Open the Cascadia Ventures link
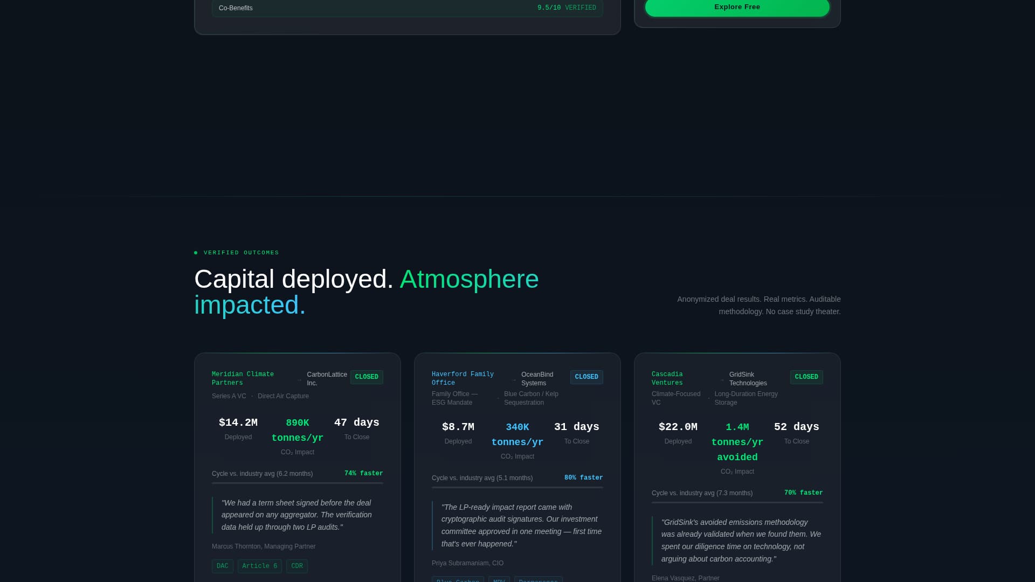This screenshot has width=1035, height=582. click(x=667, y=378)
